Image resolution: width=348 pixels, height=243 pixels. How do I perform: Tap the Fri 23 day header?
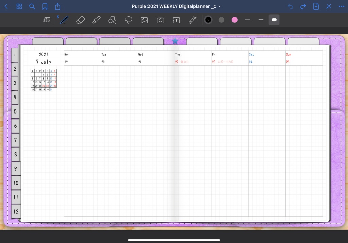[x=230, y=58]
